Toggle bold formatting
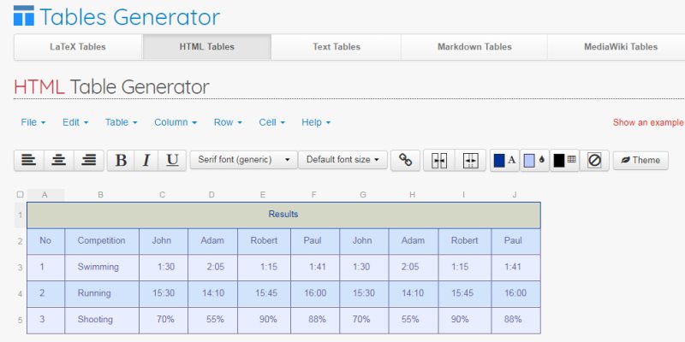Image resolution: width=685 pixels, height=342 pixels. (x=121, y=160)
